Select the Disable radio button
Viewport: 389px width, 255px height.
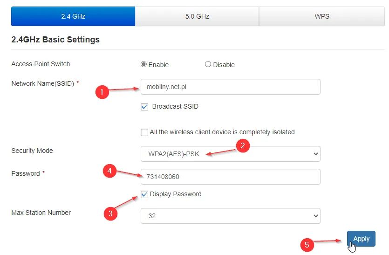click(x=208, y=64)
